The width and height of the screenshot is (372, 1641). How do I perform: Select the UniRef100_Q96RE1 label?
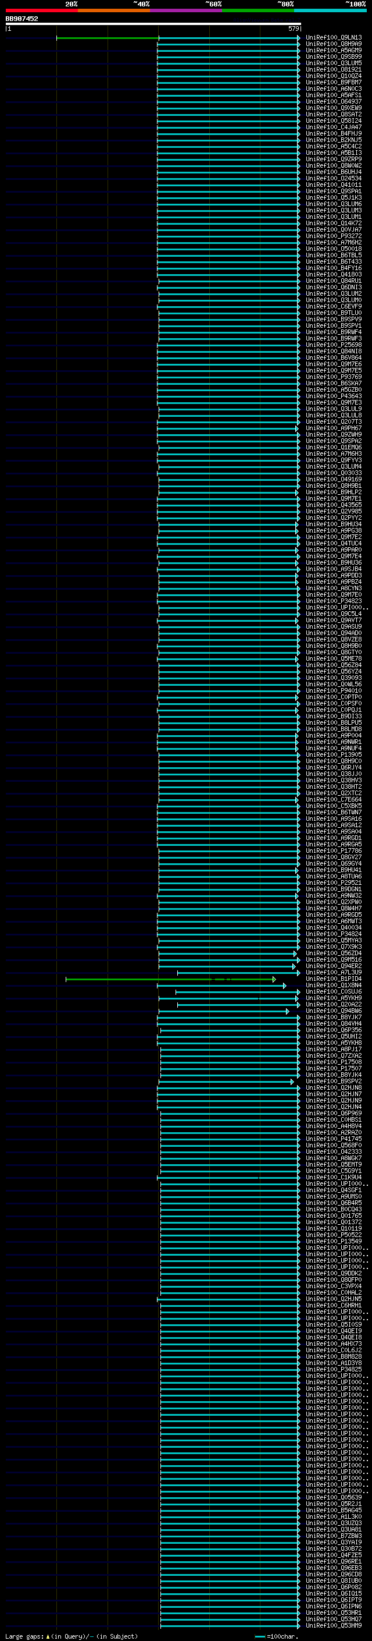pyautogui.click(x=334, y=1561)
